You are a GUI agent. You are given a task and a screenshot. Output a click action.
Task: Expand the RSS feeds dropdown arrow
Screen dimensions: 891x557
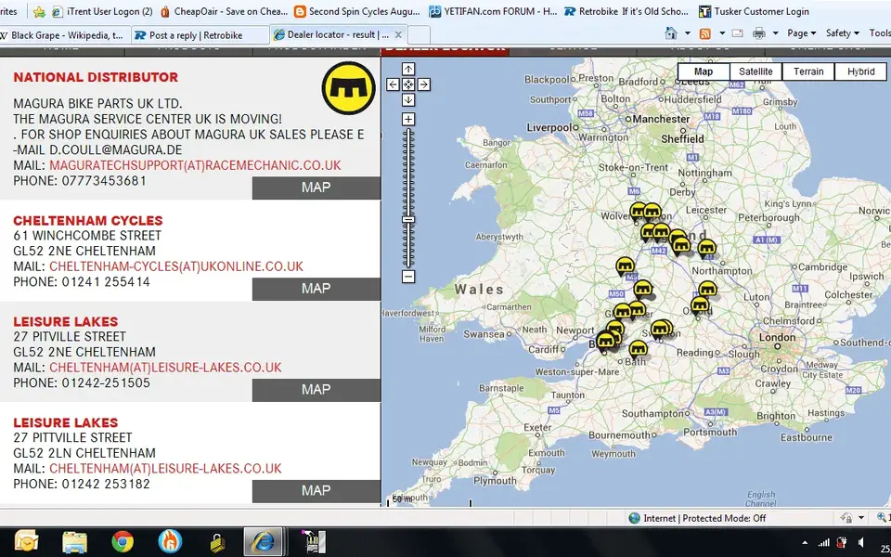coord(722,33)
